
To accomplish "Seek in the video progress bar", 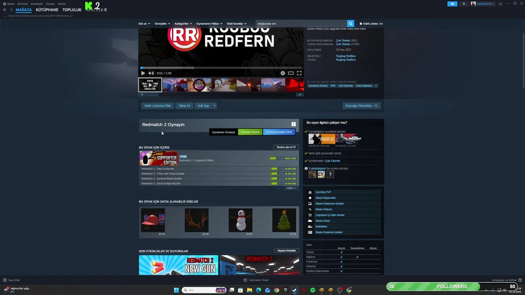I will tap(221, 68).
